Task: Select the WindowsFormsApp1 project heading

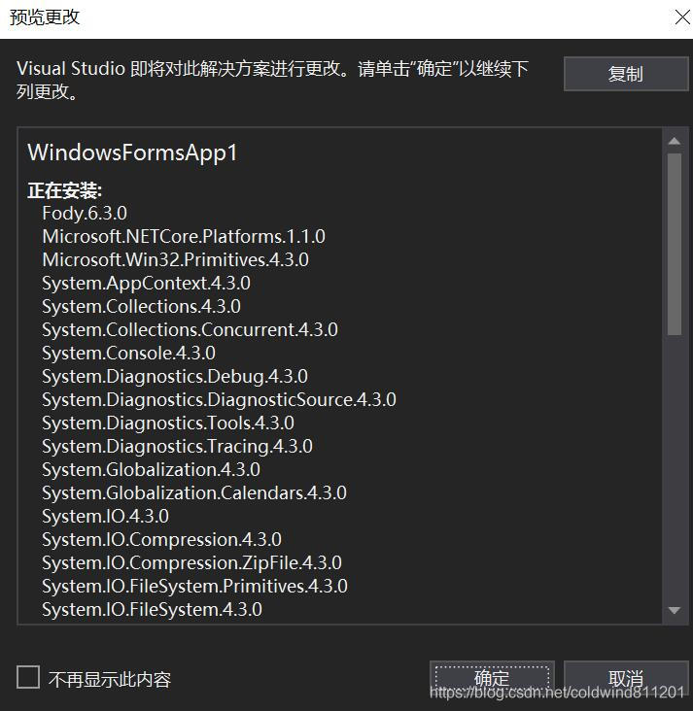Action: click(x=132, y=152)
